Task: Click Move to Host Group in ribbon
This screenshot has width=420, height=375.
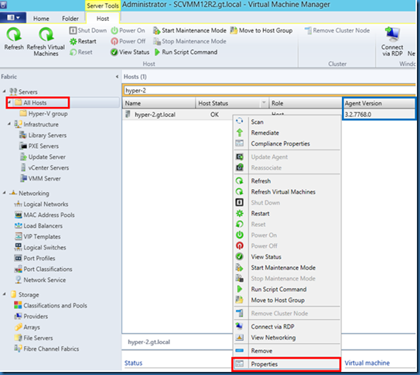Action: (x=261, y=30)
